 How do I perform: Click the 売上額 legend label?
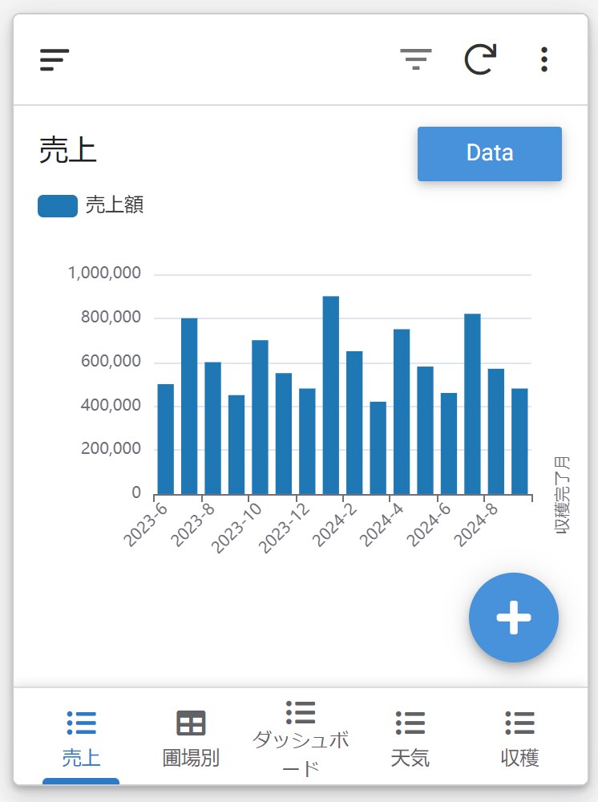(x=115, y=205)
